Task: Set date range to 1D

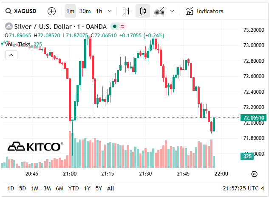Action: tap(11, 188)
